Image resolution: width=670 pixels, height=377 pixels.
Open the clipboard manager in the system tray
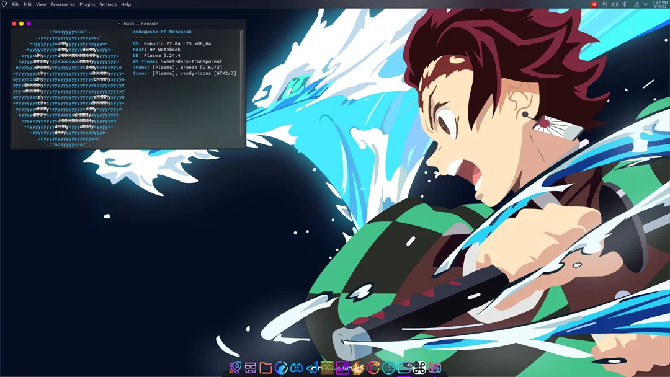pyautogui.click(x=605, y=4)
